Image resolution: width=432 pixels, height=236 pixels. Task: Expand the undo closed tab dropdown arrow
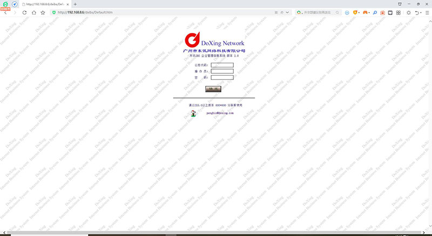point(421,13)
